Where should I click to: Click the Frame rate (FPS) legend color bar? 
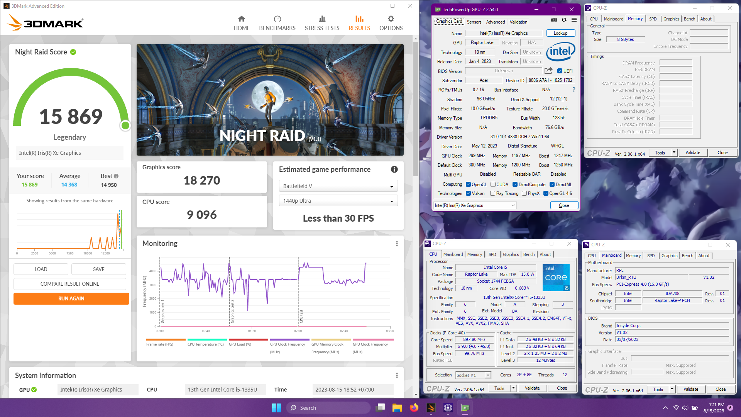[x=166, y=340]
